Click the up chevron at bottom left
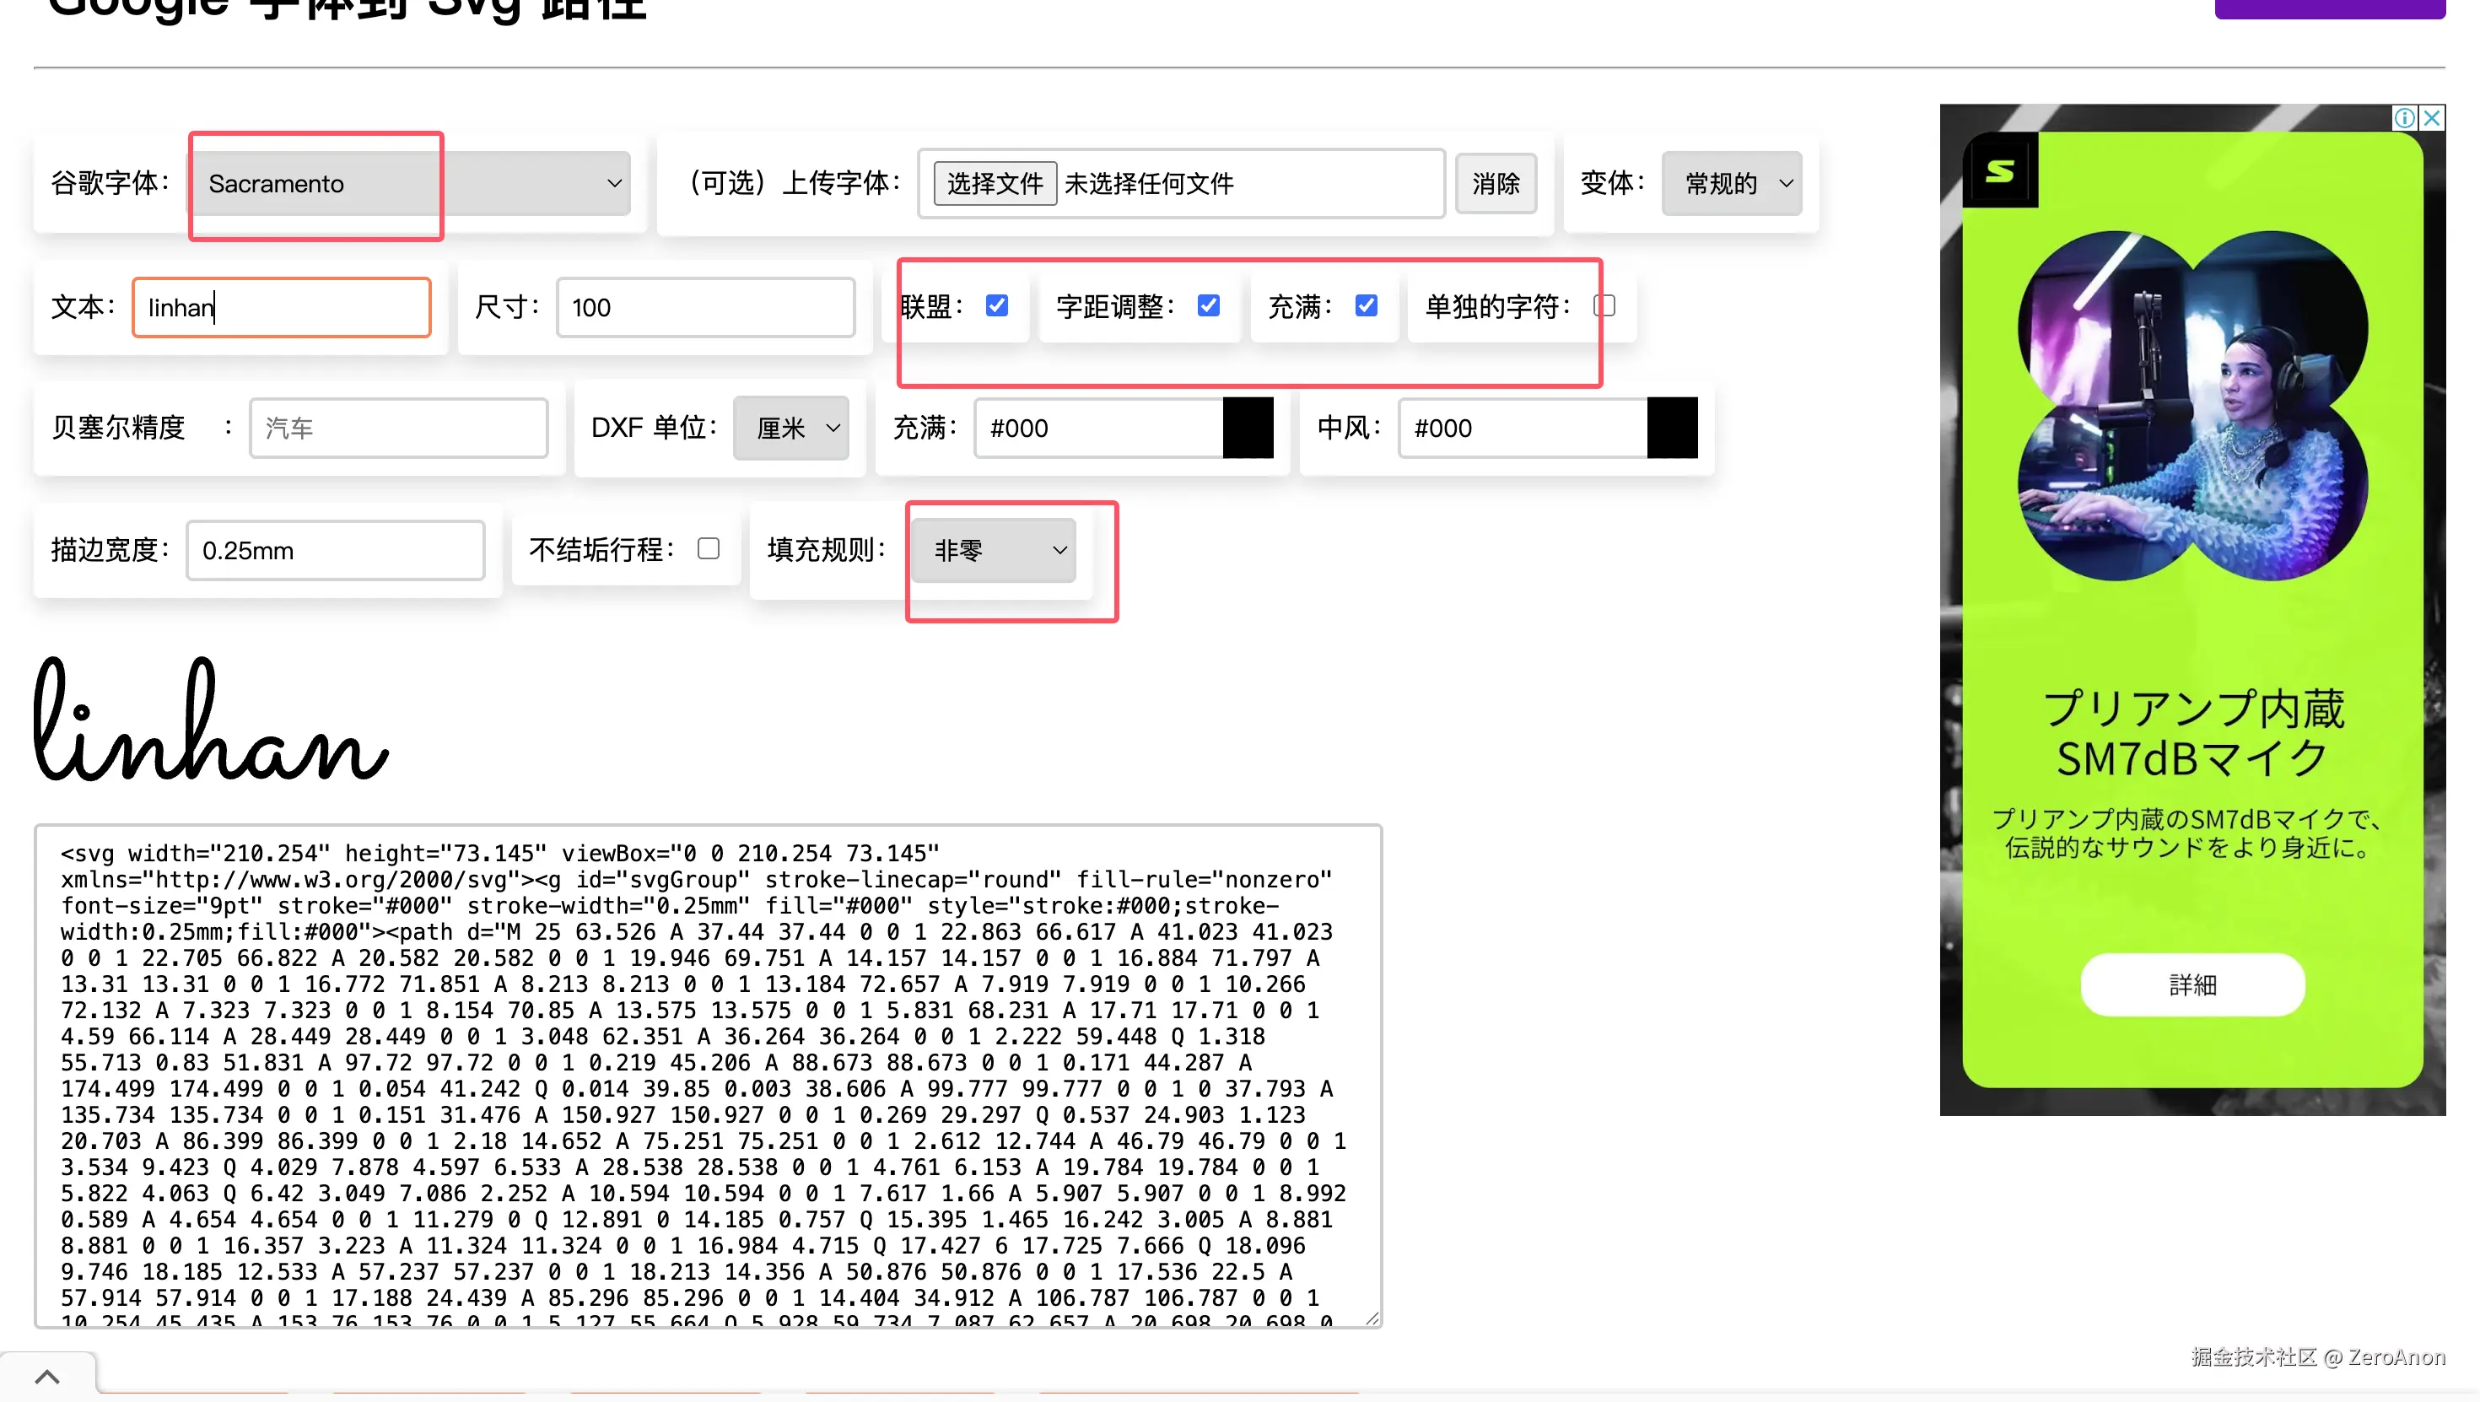This screenshot has height=1402, width=2480. coord(47,1376)
